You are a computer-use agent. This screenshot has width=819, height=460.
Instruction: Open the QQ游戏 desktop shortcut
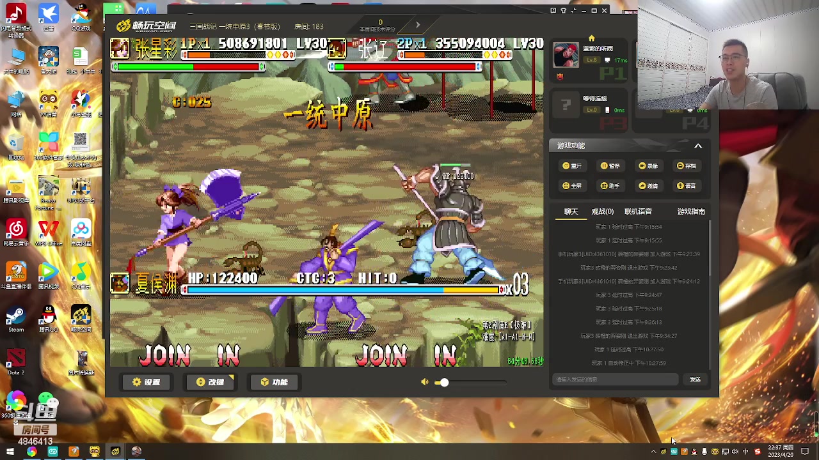(81, 17)
